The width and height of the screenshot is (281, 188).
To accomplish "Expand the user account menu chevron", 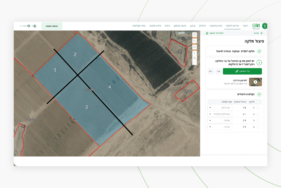I will point(21,26).
